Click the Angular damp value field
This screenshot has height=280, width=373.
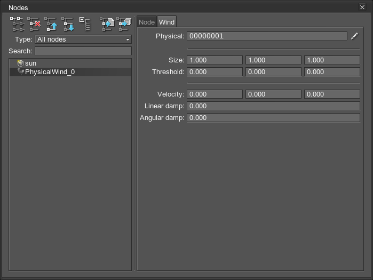(273, 117)
